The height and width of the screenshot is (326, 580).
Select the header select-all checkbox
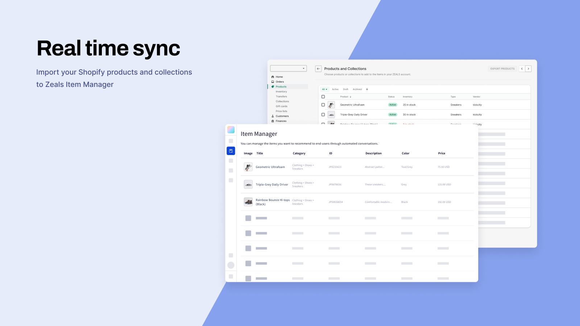[323, 97]
